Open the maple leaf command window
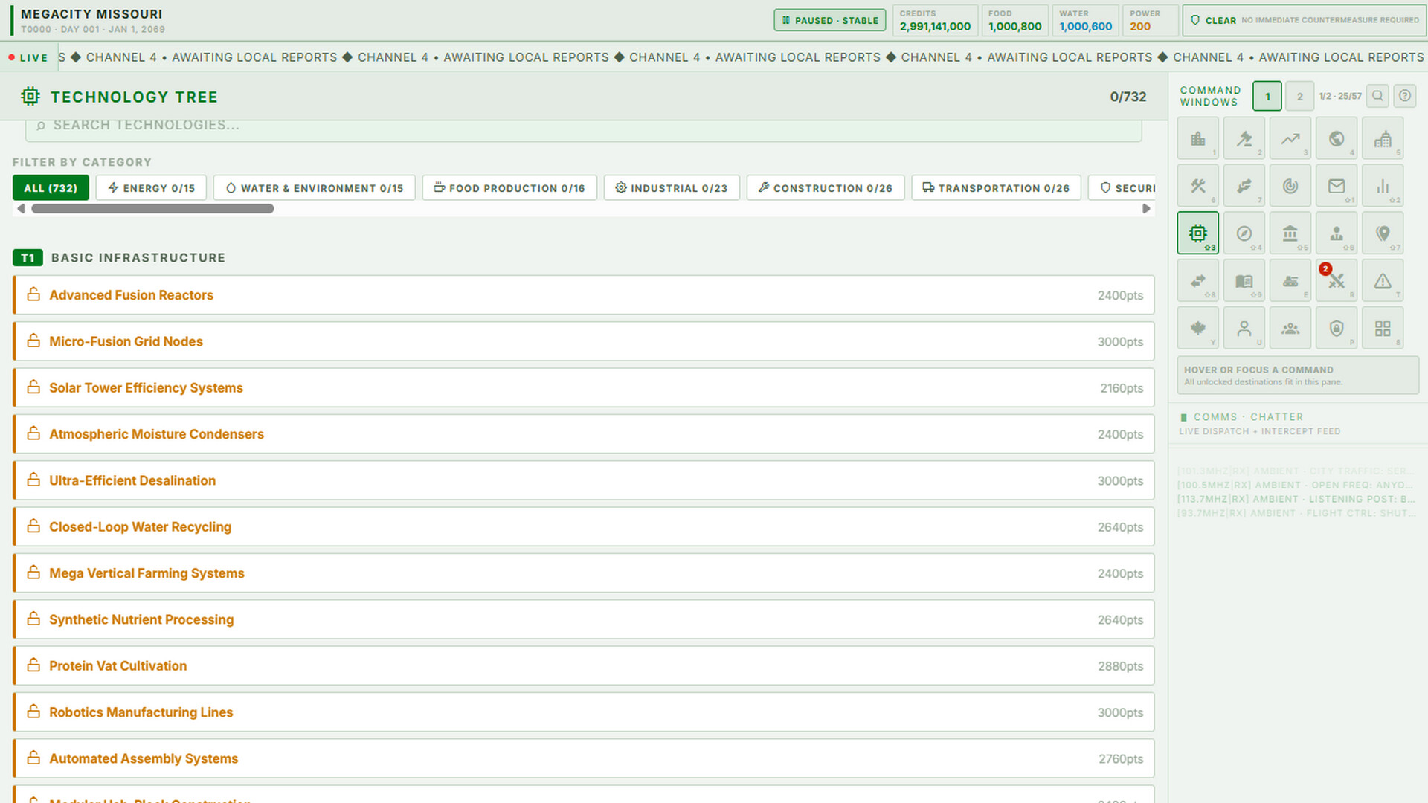Viewport: 1428px width, 803px height. coord(1197,329)
